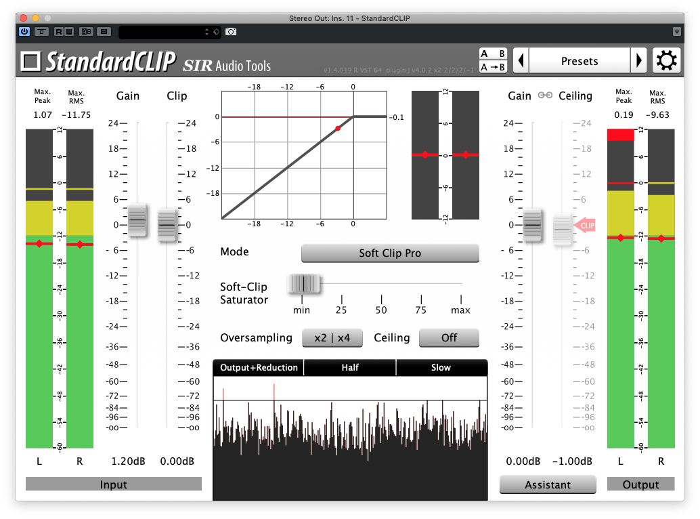Click the Assistant button
The height and width of the screenshot is (519, 700).
pos(548,484)
